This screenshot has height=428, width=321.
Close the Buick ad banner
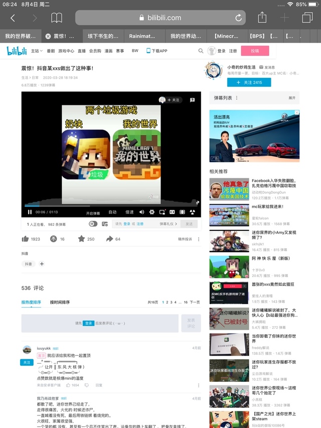pyautogui.click(x=297, y=112)
